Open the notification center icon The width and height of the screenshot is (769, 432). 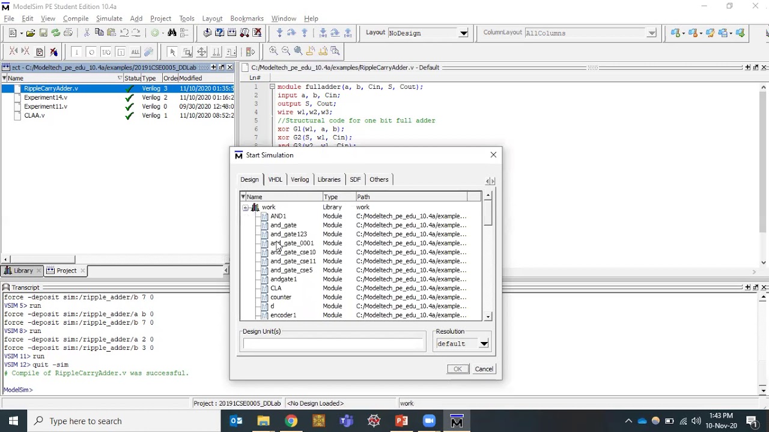(752, 421)
